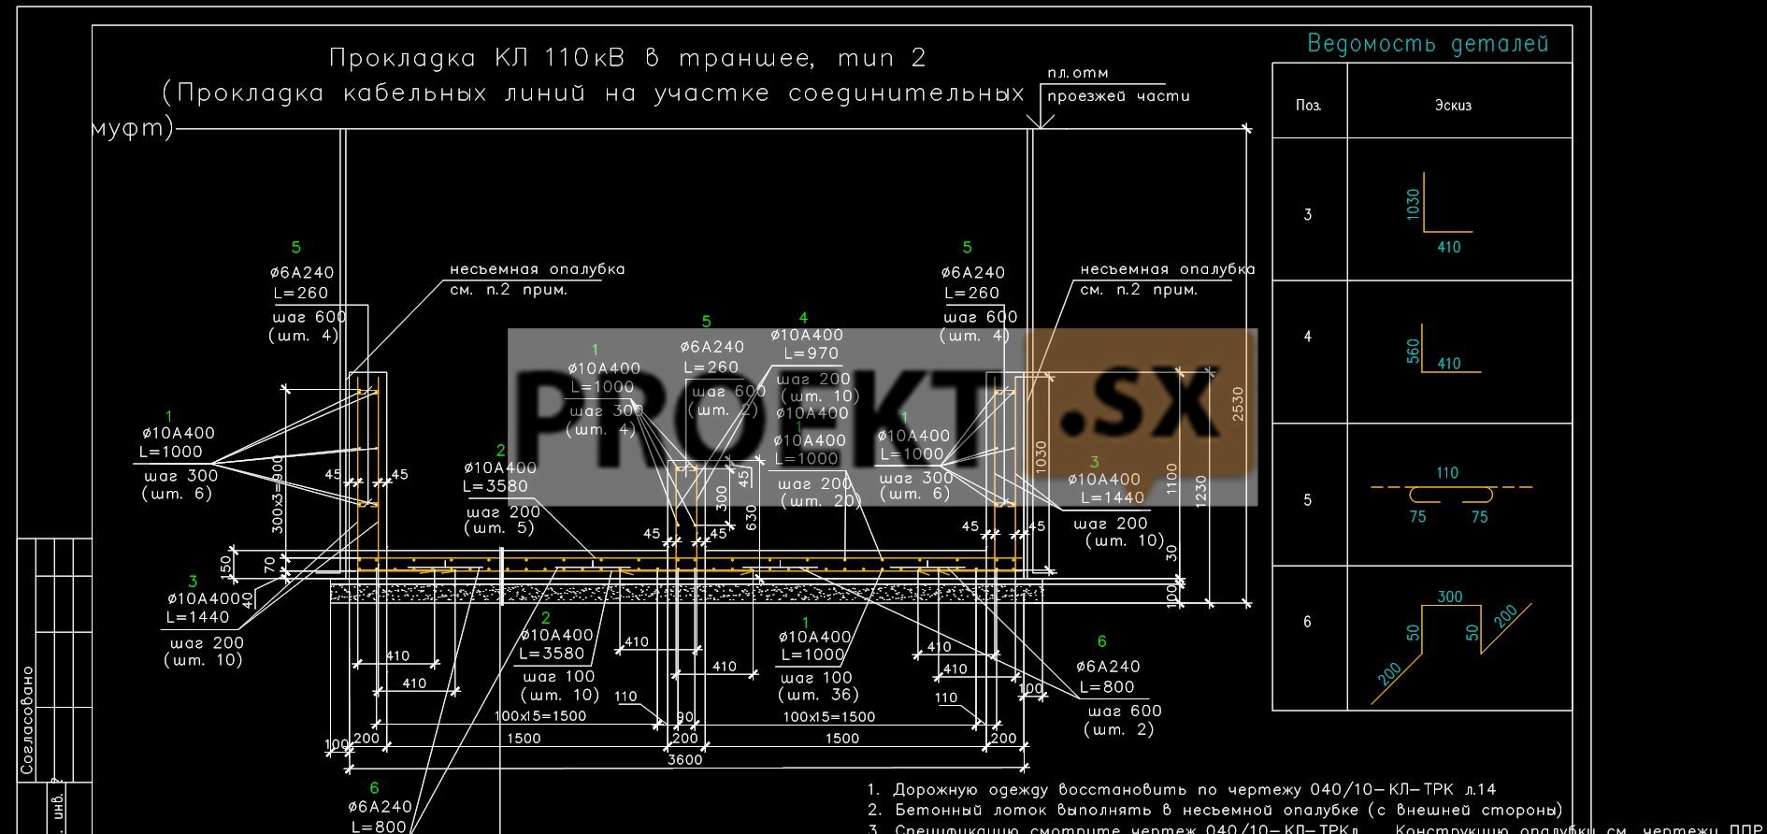Select the dimension text "300x3=900"
Viewport: 1767px width, 834px height.
[x=277, y=495]
